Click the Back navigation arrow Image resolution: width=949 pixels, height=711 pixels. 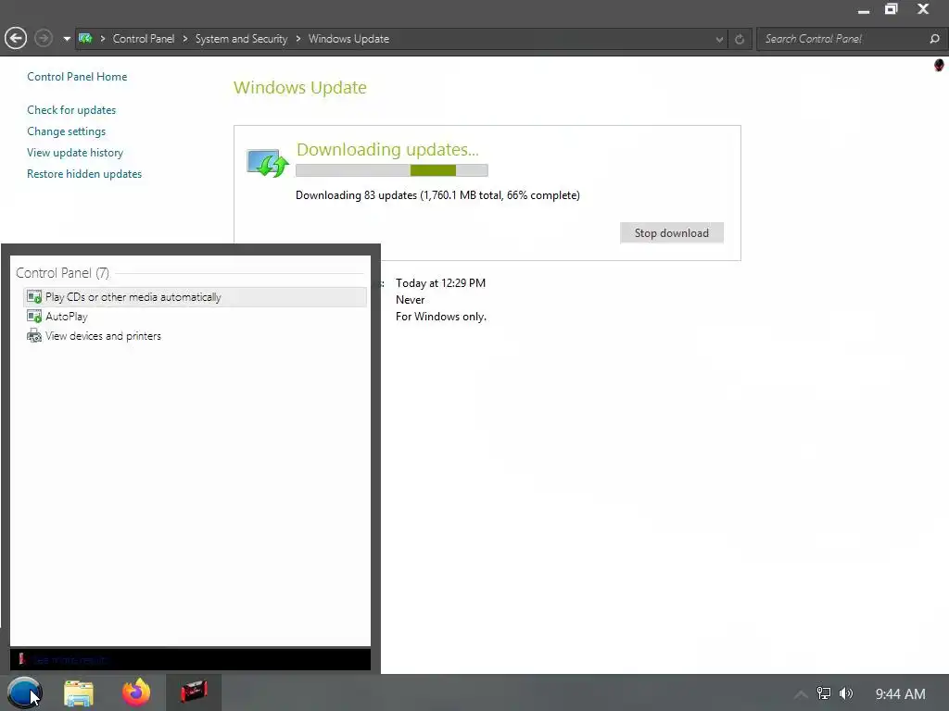(x=16, y=39)
